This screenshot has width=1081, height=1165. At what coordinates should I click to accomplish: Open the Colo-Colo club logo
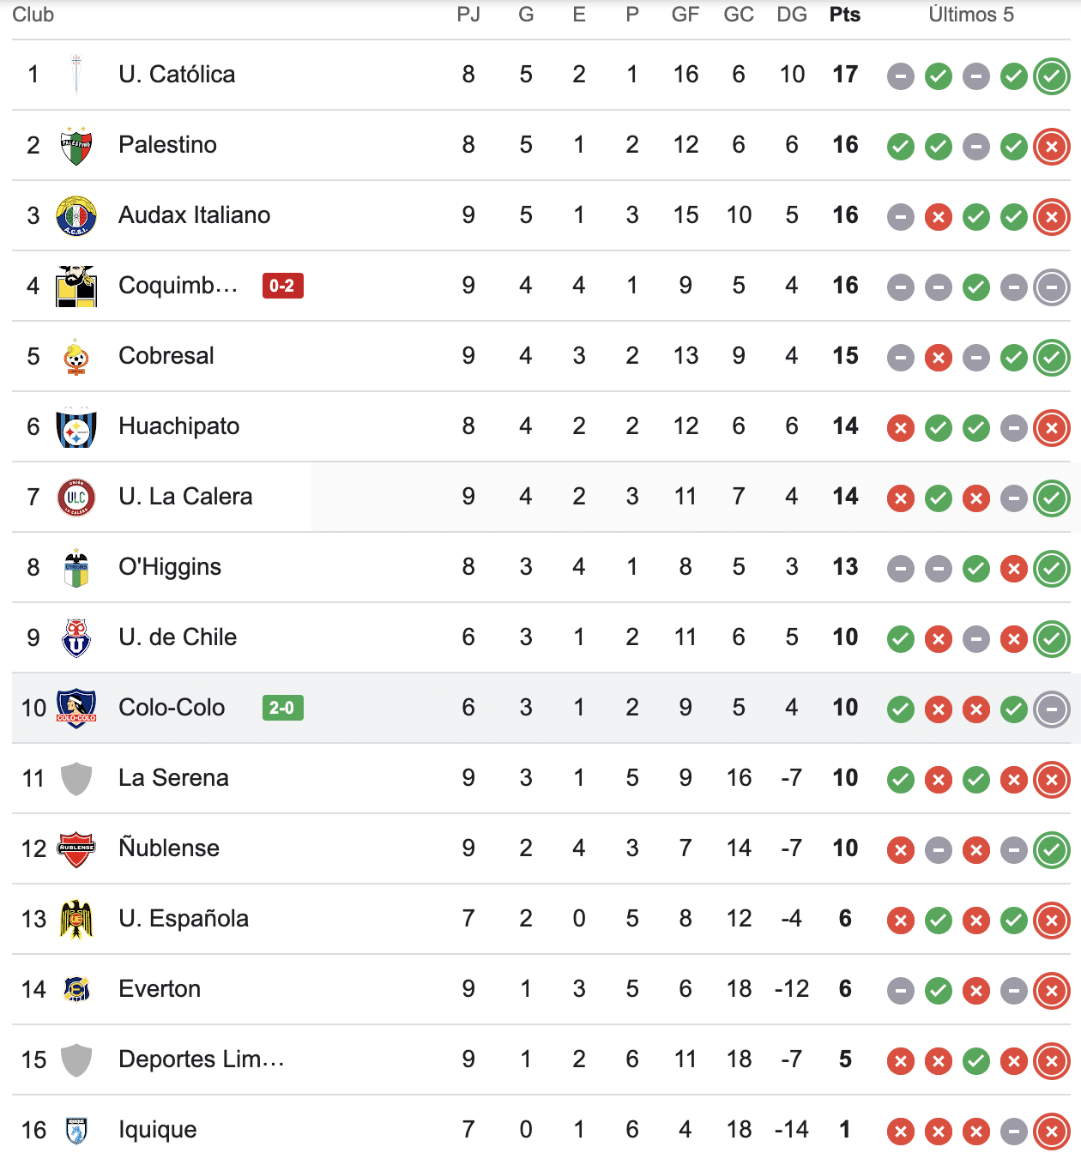pos(75,708)
